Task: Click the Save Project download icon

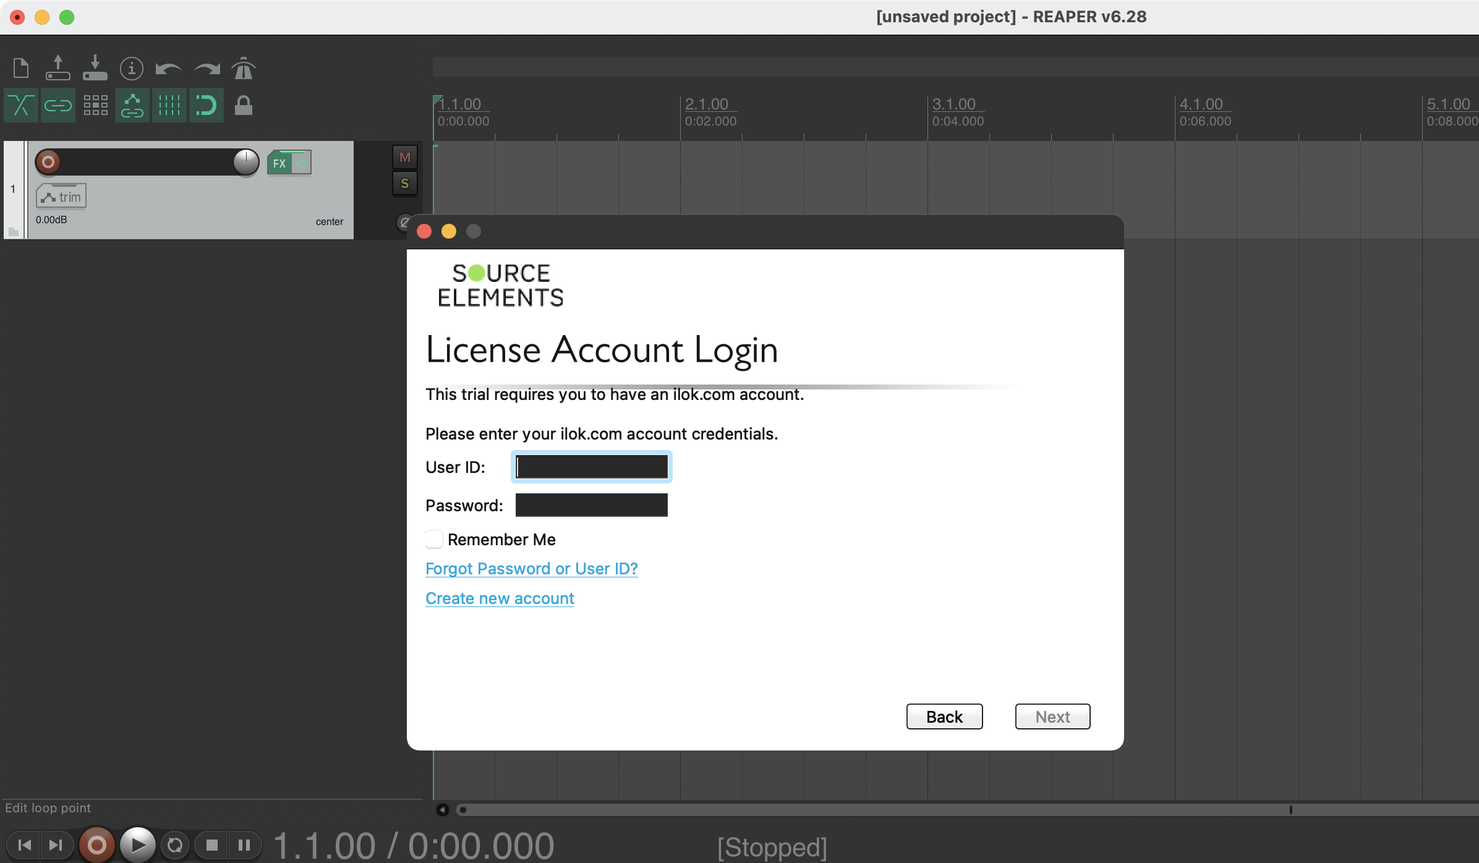Action: (95, 68)
